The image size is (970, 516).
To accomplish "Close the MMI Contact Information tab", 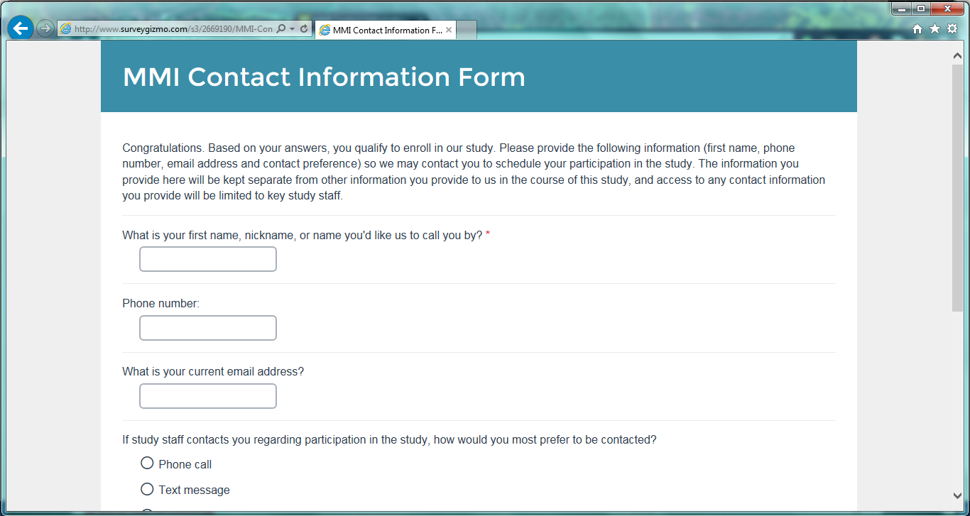I will (x=449, y=31).
